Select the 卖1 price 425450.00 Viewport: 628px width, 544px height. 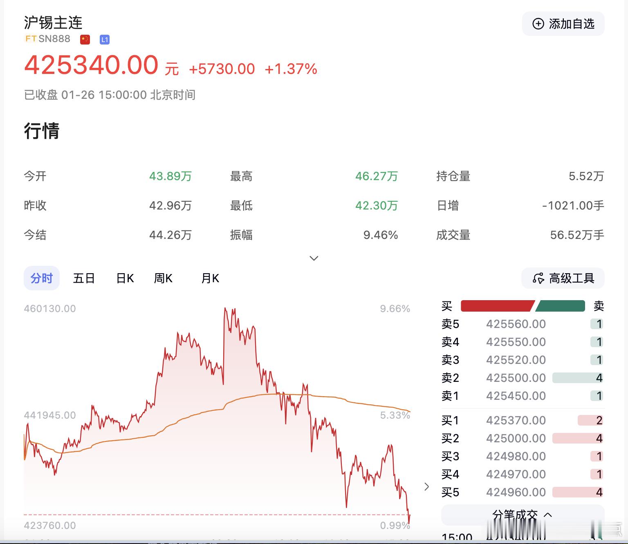pyautogui.click(x=516, y=396)
